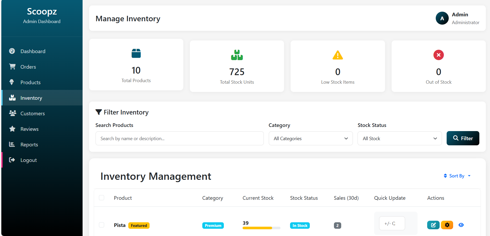The image size is (490, 236).
Task: Click the edit icon for Pista
Action: [x=433, y=225]
